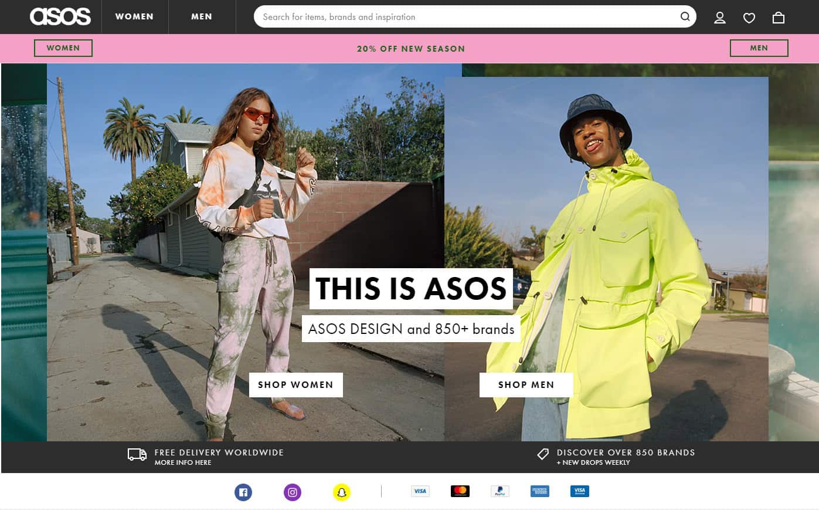Open the shopping bag icon

(779, 18)
